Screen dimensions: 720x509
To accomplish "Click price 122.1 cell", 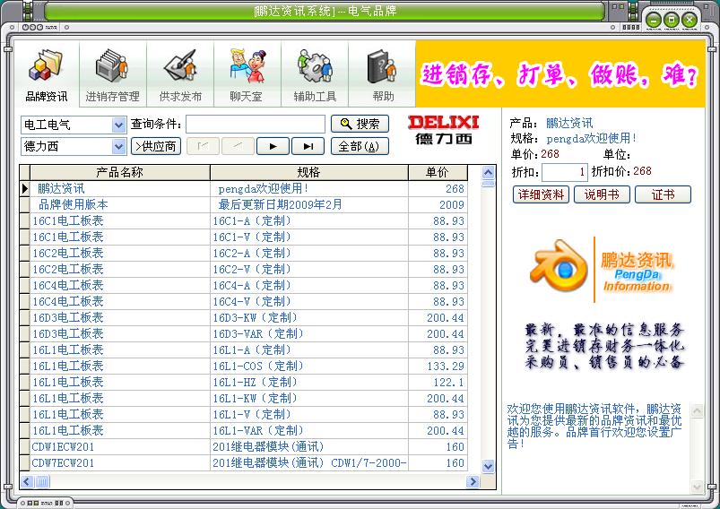I will coord(438,382).
